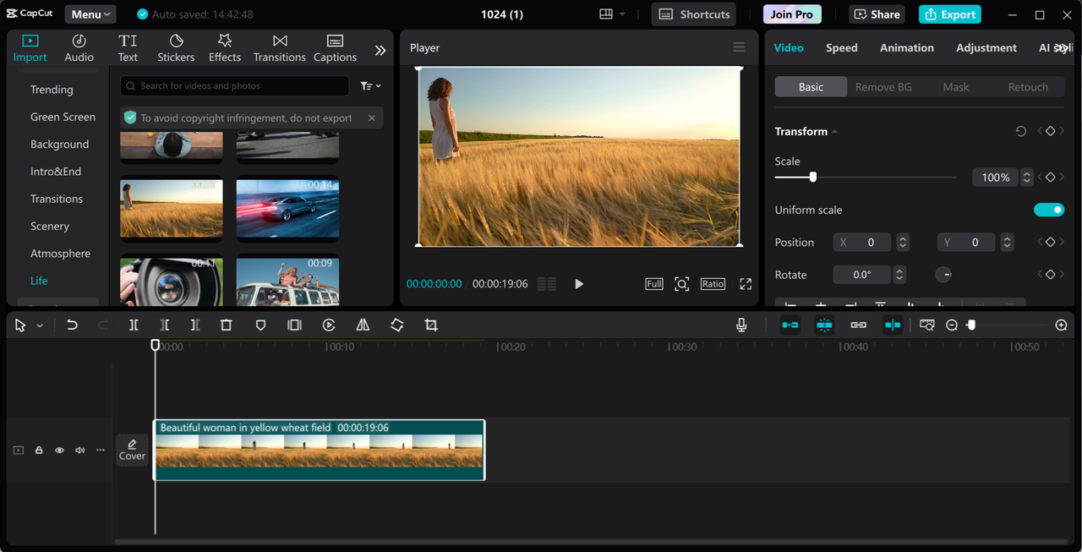Click the Rotate value stepper arrows
This screenshot has width=1082, height=552.
(899, 275)
